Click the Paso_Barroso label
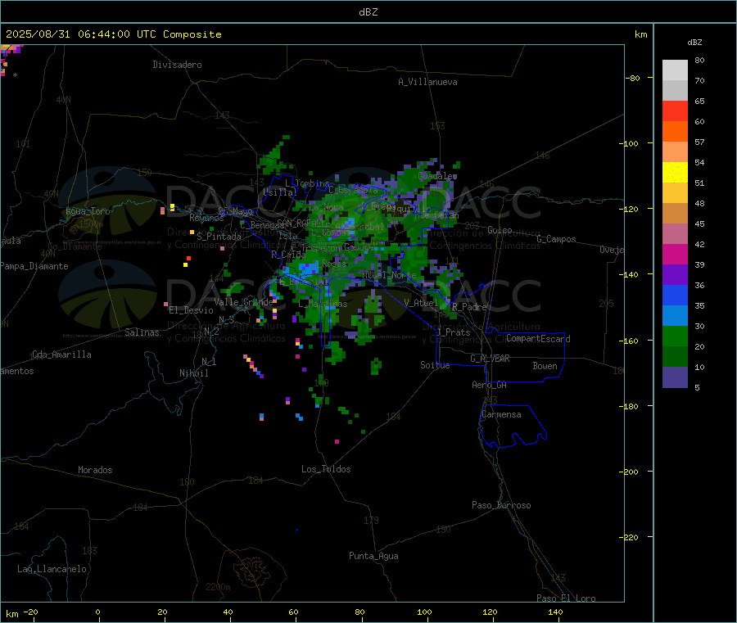The image size is (737, 623). click(501, 506)
